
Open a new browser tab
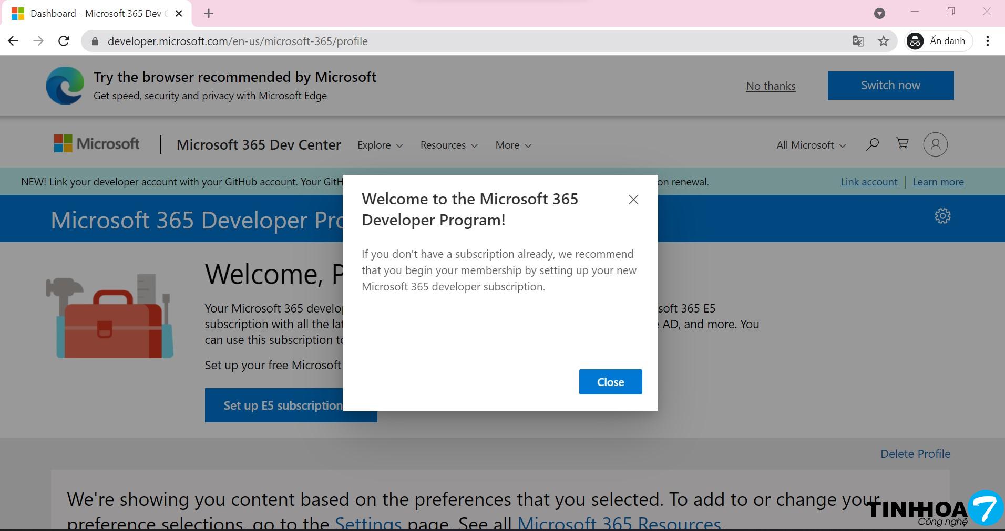209,14
